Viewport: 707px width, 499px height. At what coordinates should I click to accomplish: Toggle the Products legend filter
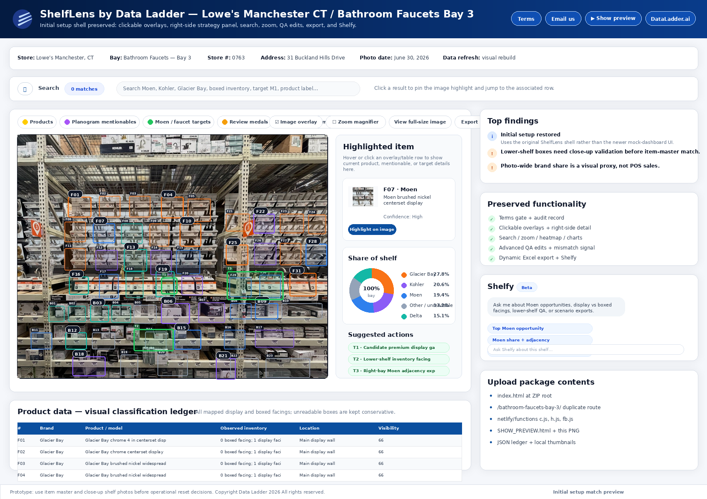[37, 122]
